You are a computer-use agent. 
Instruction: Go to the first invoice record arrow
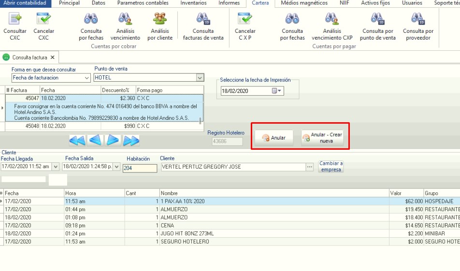(x=77, y=141)
